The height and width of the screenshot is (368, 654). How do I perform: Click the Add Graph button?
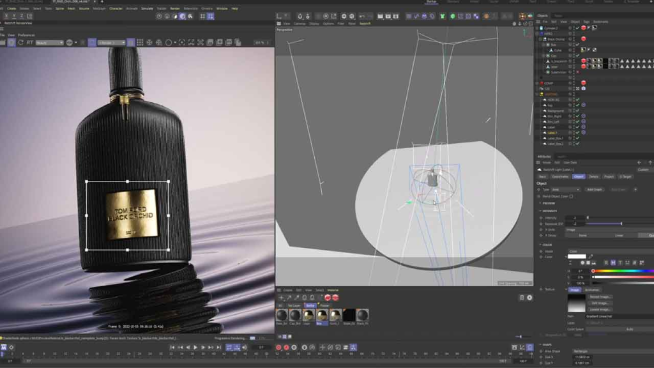point(595,189)
